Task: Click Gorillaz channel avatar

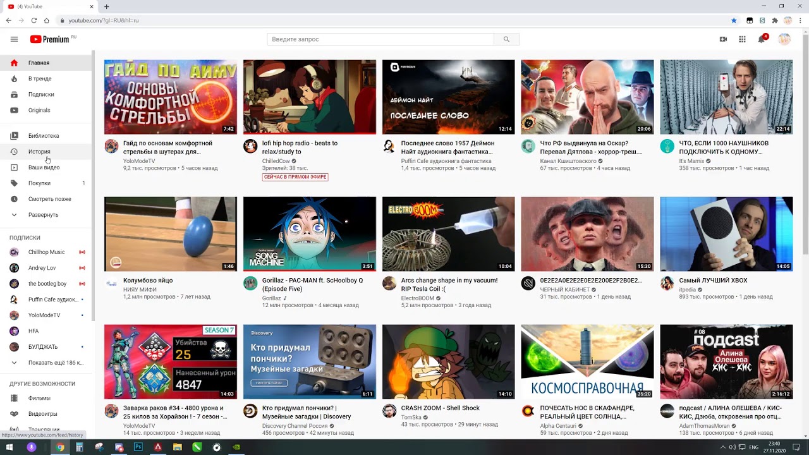Action: click(250, 283)
